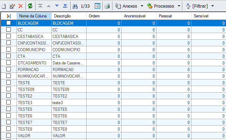Click the Anexos paperclip icon
The image size is (226, 140).
(x=118, y=6)
